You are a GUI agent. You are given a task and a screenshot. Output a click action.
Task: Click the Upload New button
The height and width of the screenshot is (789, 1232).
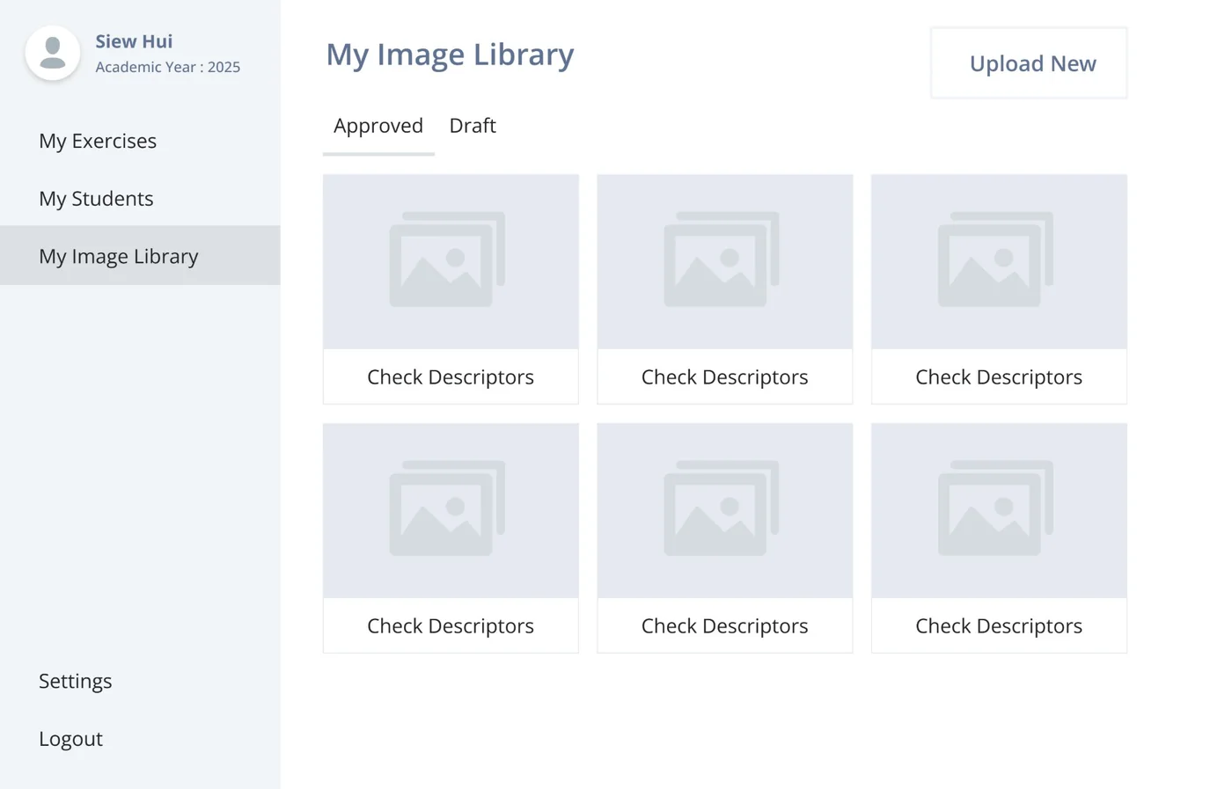(1029, 63)
